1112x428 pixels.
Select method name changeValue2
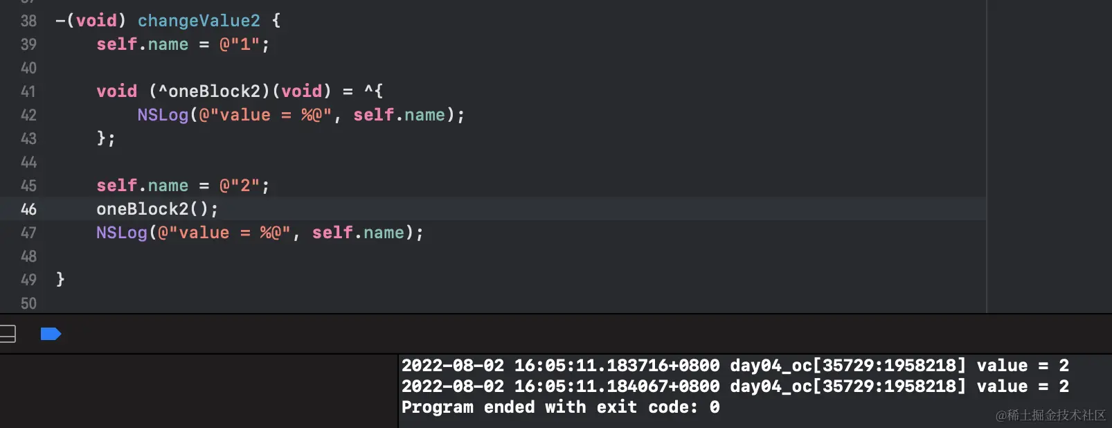click(199, 21)
